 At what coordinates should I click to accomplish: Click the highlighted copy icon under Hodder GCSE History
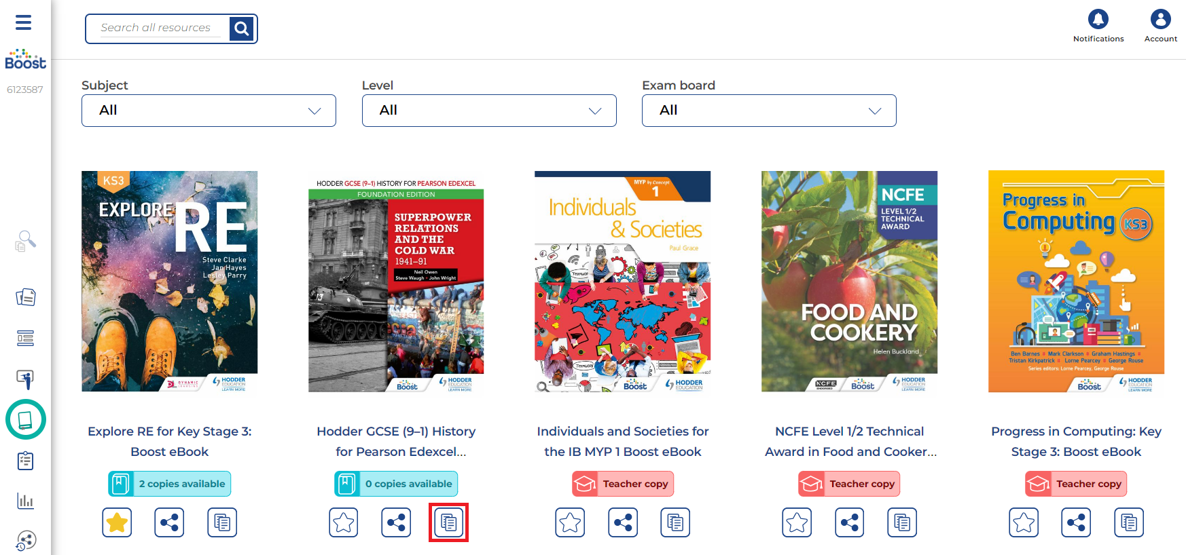click(448, 522)
